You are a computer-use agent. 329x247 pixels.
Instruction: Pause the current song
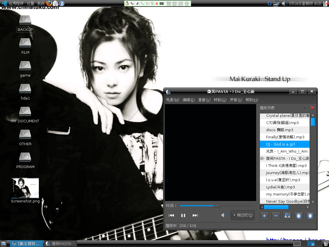click(183, 215)
